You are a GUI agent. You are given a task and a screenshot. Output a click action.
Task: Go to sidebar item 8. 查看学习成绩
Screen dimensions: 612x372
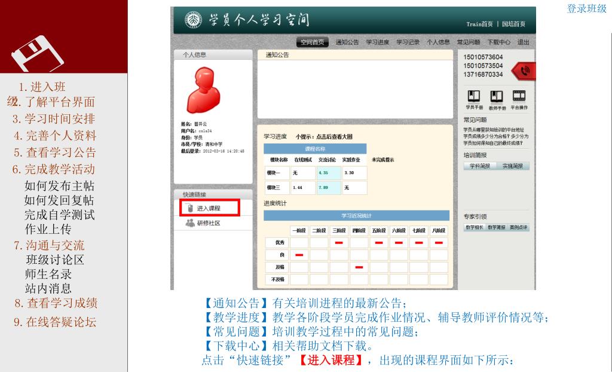[x=56, y=303]
